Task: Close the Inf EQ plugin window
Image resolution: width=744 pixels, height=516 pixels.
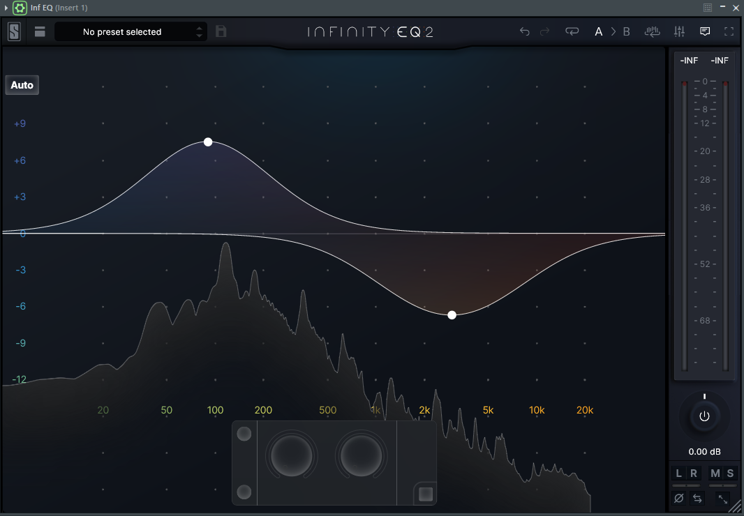Action: (736, 8)
